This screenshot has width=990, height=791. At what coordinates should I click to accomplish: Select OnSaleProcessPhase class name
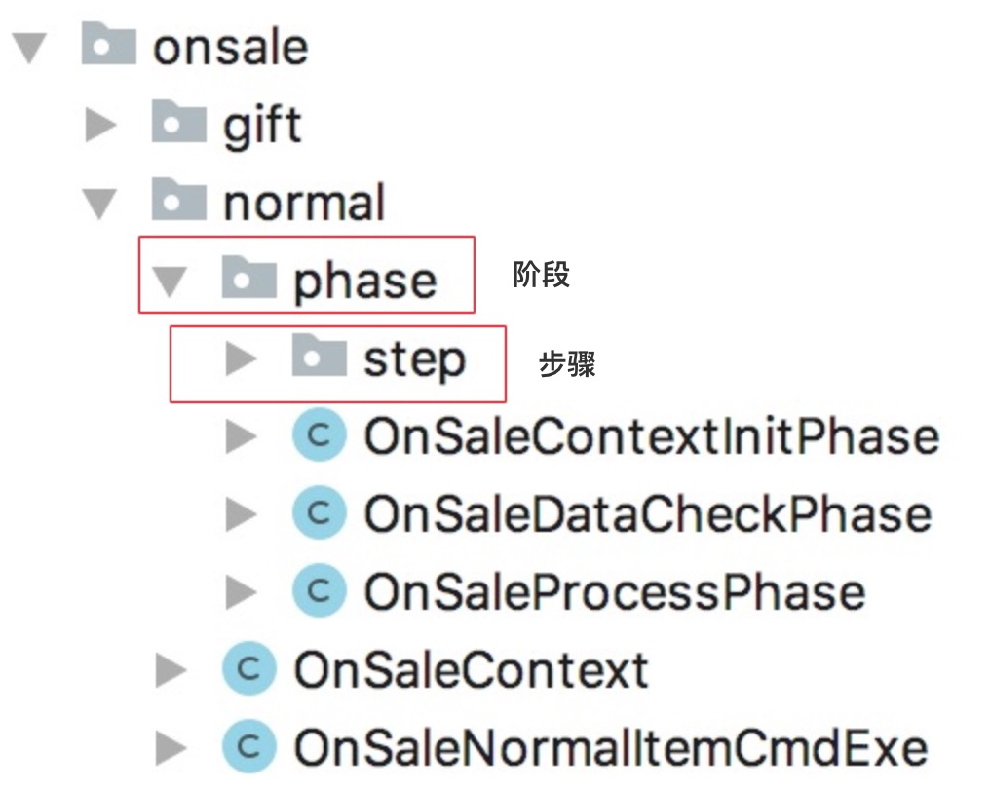615,592
